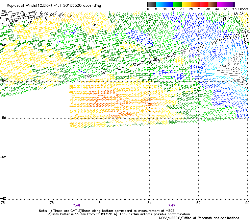Image resolution: width=250 pixels, height=220 pixels.
Task: Click the map title 'Rapidsact Winds(12.5KM) v1.1 20150530 ascending'
Action: (54, 6)
